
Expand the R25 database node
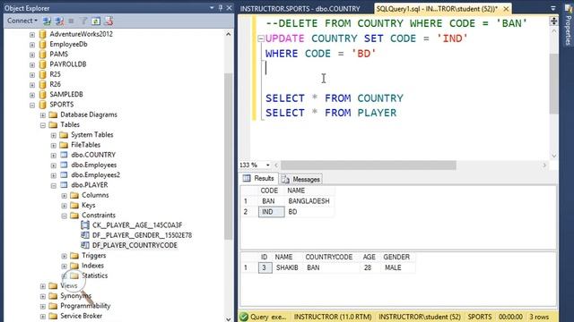[32, 74]
